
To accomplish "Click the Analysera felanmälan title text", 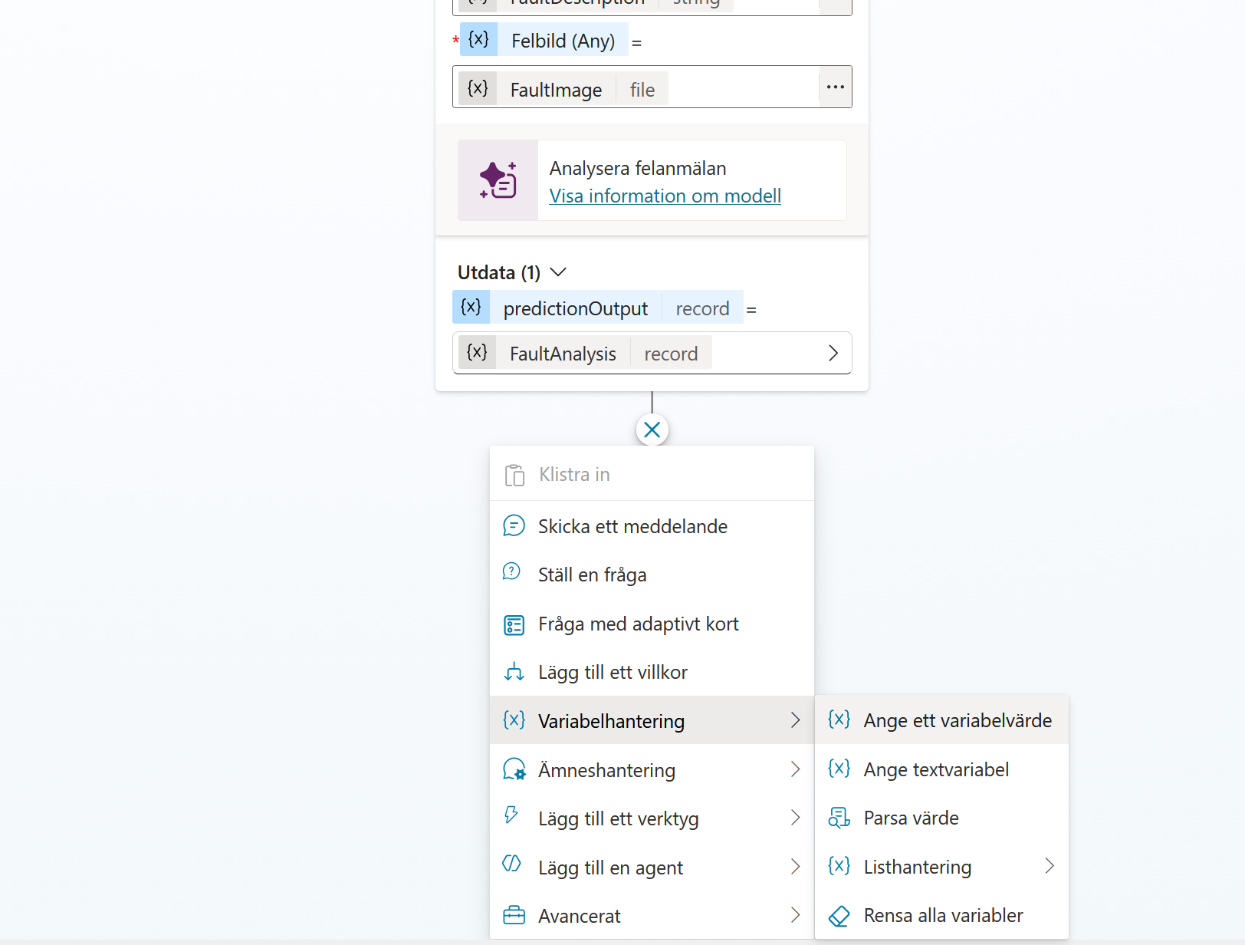I will click(x=638, y=168).
